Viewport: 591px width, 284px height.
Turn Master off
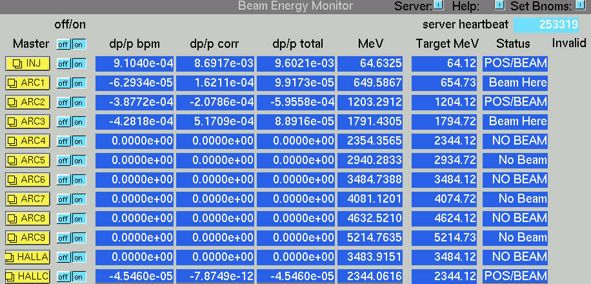(64, 45)
